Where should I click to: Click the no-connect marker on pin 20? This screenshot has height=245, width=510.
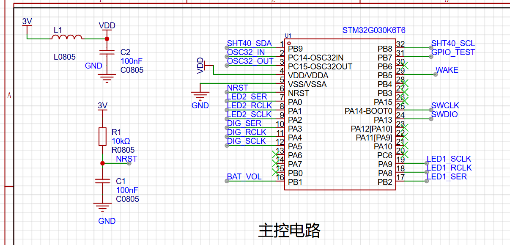point(406,154)
